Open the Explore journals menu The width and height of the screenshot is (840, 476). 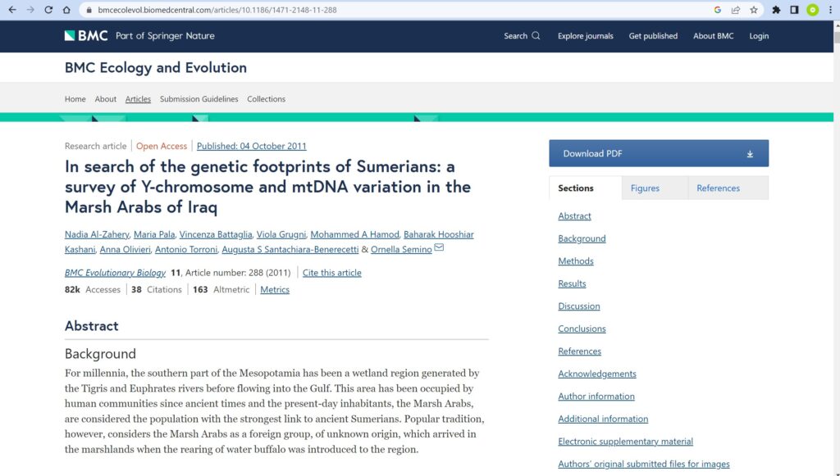tap(585, 36)
